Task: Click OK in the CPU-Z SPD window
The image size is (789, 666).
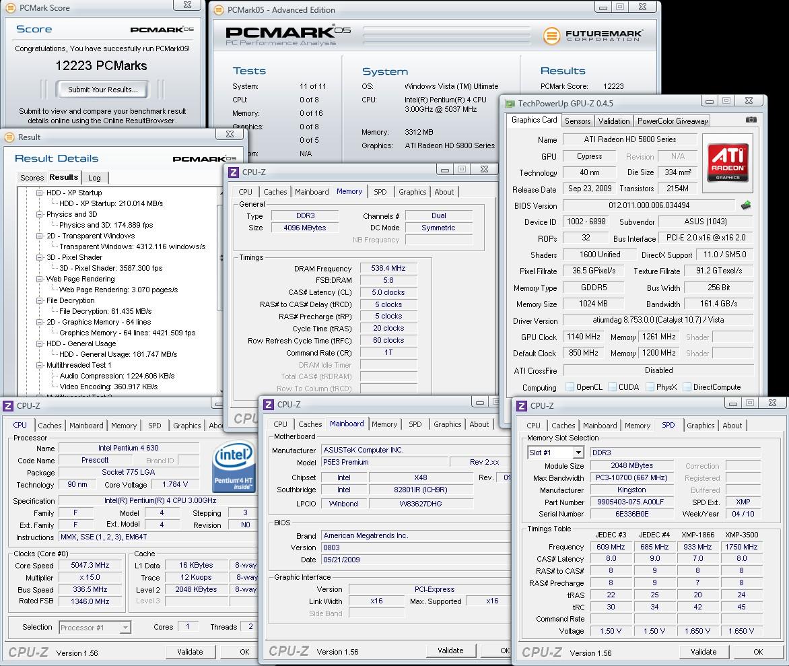Action: [x=758, y=652]
